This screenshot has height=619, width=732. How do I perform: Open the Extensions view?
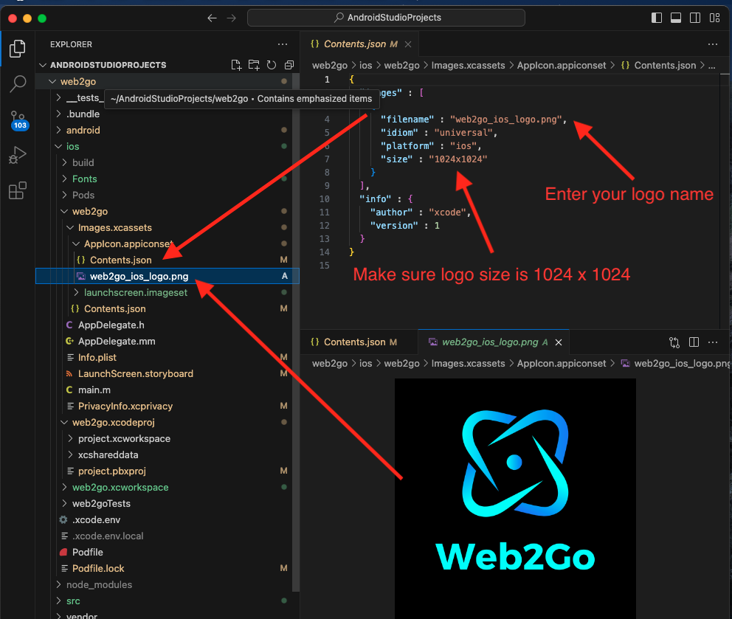[x=18, y=192]
